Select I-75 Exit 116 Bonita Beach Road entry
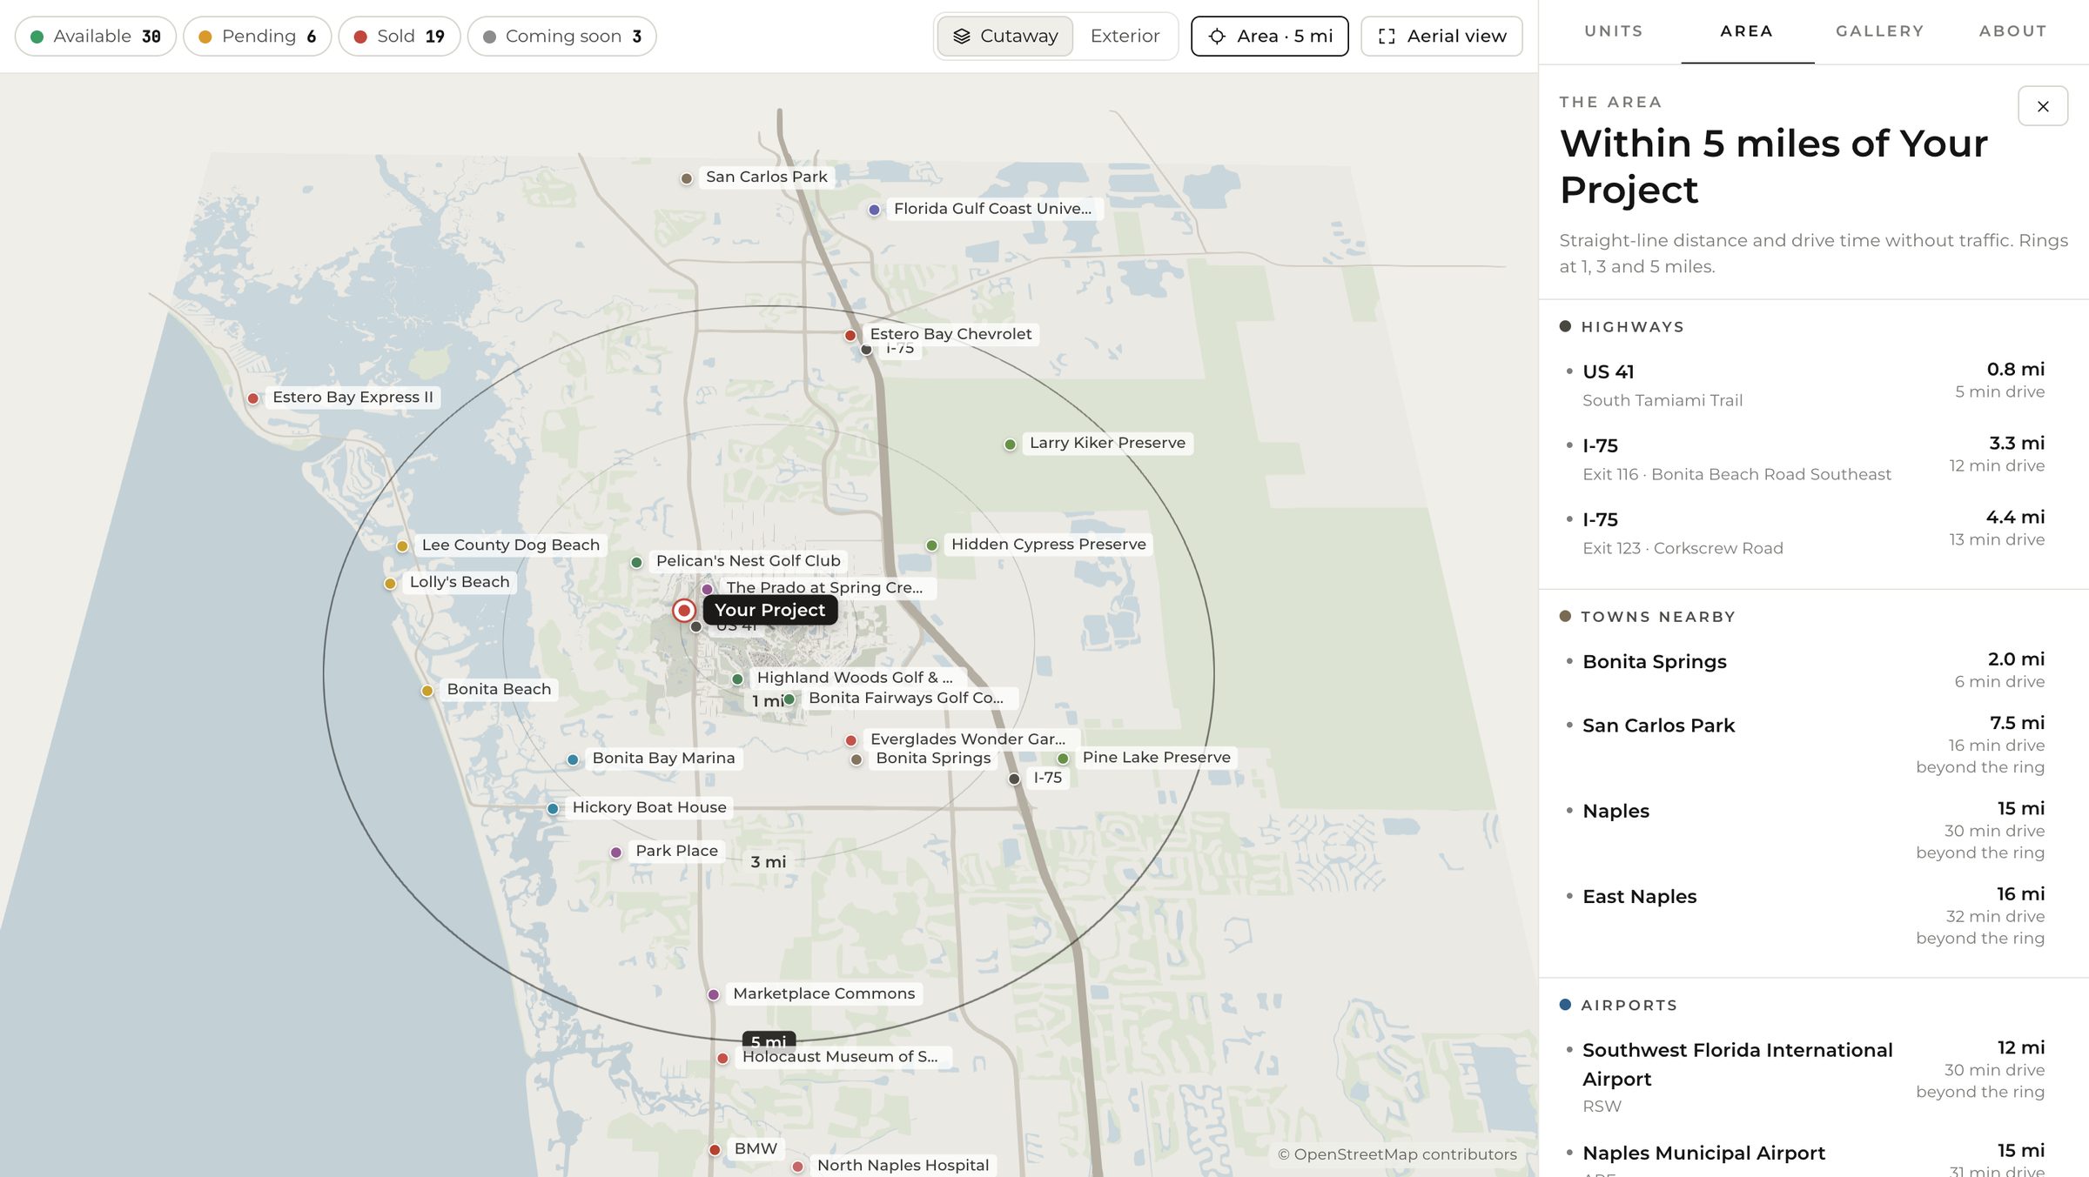Viewport: 2089px width, 1177px height. [1804, 458]
